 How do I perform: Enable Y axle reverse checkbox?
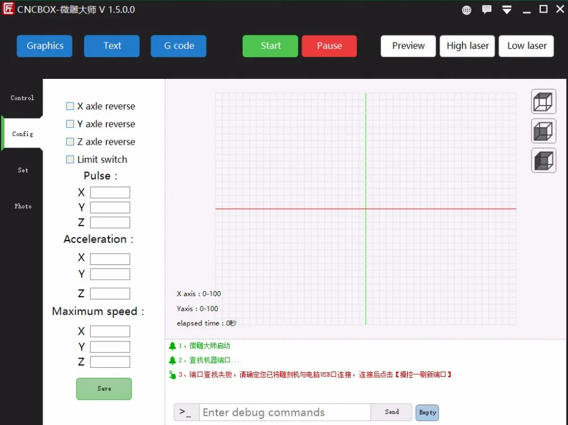[x=70, y=124]
